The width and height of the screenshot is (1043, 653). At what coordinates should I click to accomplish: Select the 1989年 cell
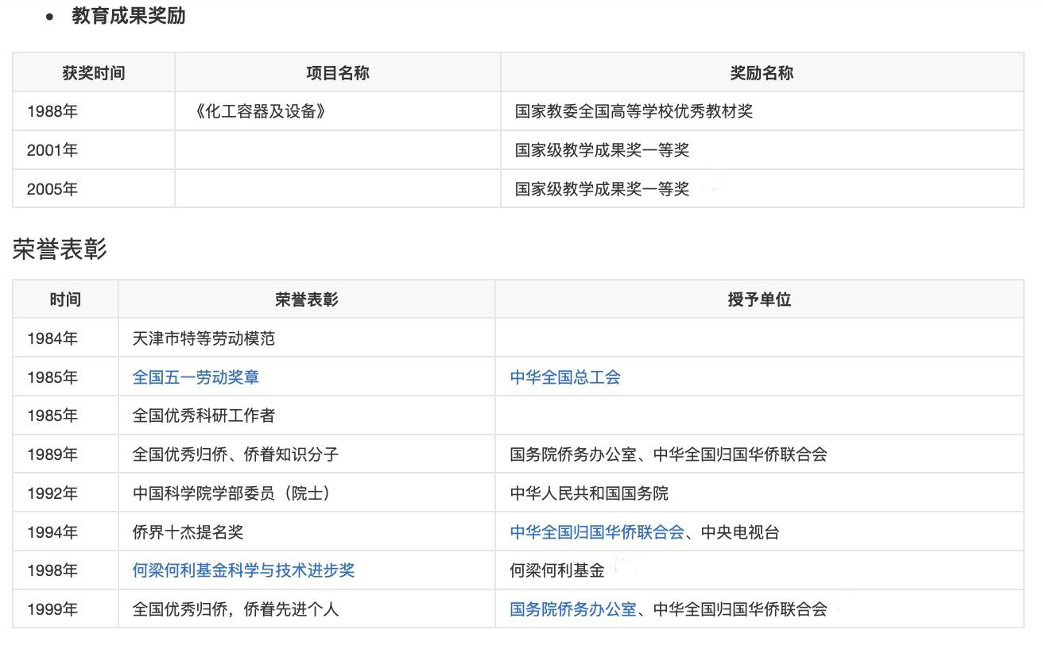pyautogui.click(x=66, y=454)
